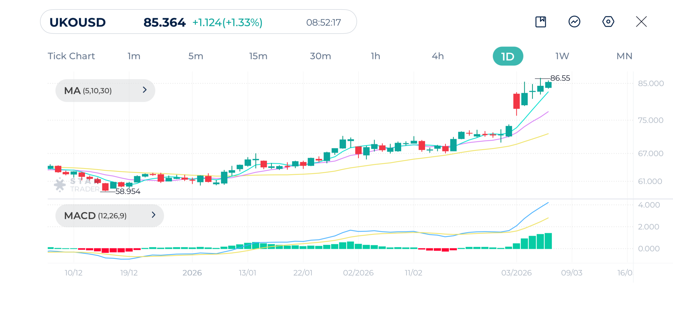This screenshot has width=673, height=309.
Task: Switch to the 4h timeframe
Action: [438, 56]
